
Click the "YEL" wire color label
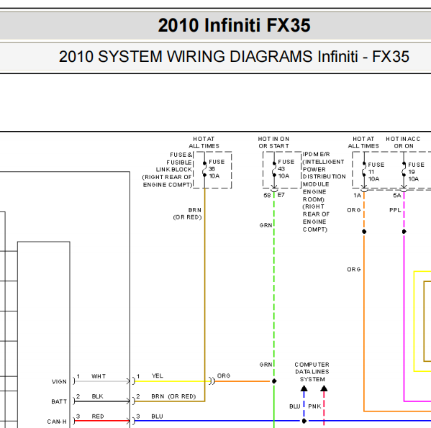[x=158, y=375]
